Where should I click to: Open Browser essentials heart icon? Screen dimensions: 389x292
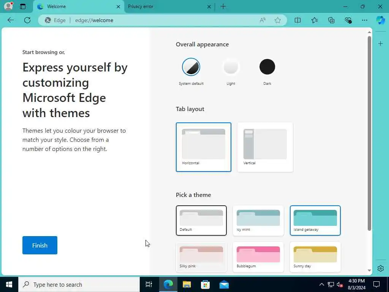click(x=348, y=20)
